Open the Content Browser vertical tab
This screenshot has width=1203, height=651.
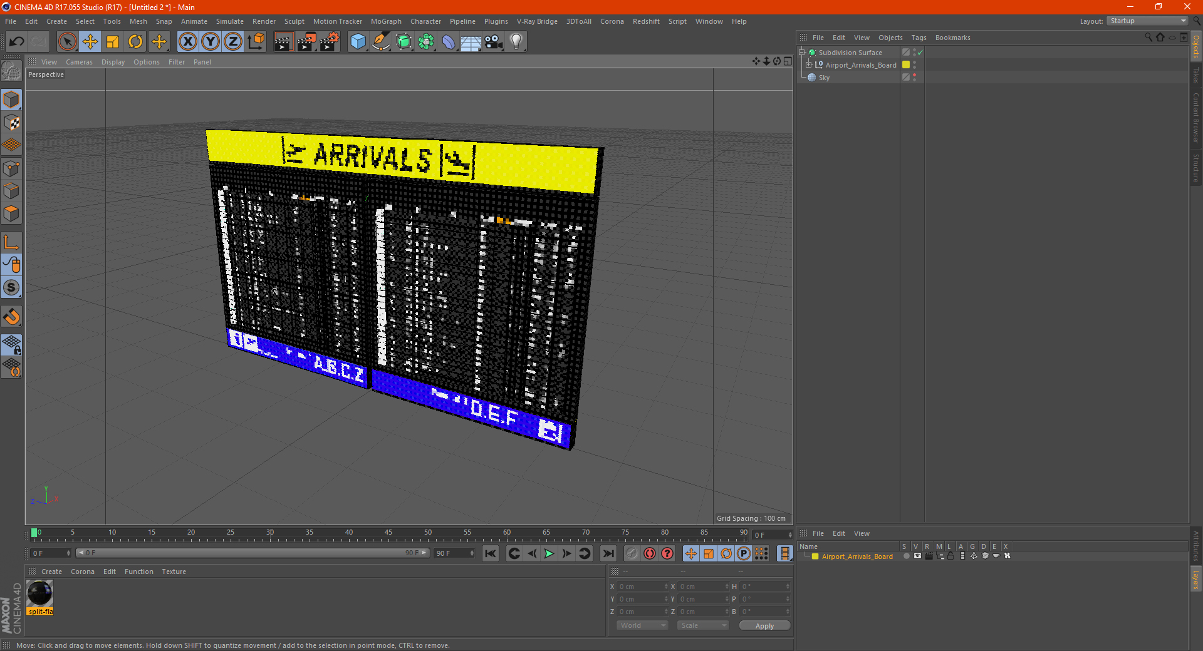pos(1196,118)
